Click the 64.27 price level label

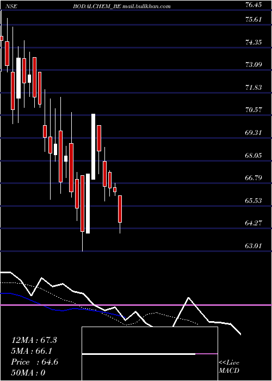[x=254, y=223]
